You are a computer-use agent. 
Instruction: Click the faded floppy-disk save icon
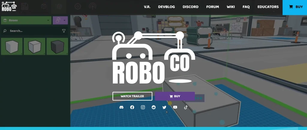(x=25, y=7)
